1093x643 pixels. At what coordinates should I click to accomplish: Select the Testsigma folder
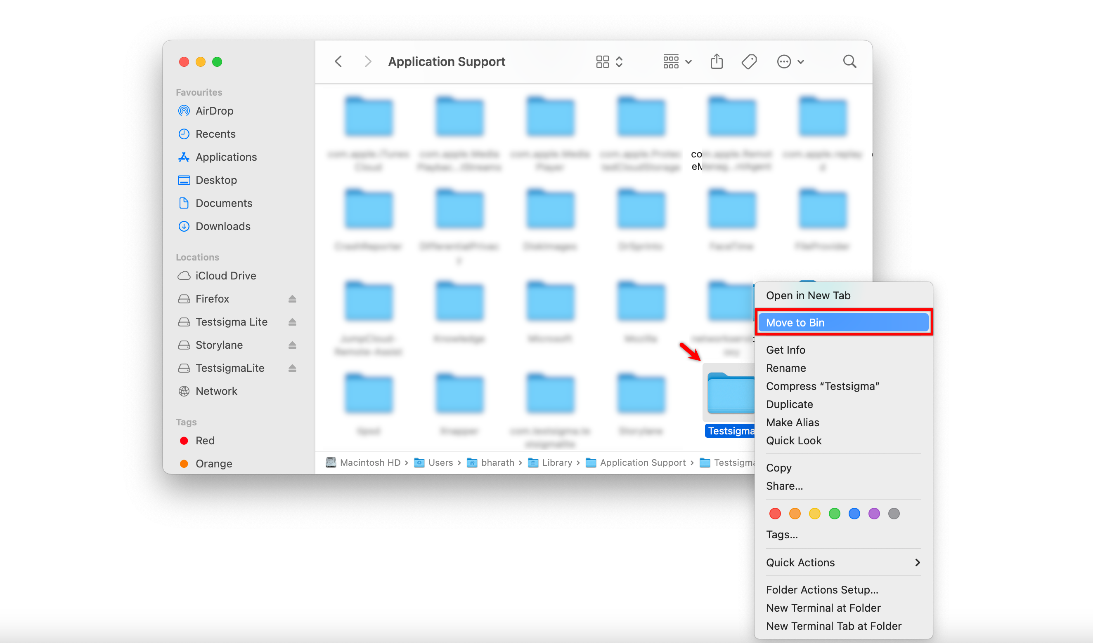730,394
